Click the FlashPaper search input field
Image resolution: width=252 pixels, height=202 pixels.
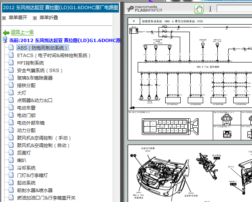point(234,8)
